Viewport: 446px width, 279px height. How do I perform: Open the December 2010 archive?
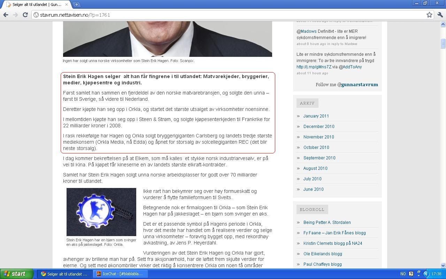tap(319, 127)
